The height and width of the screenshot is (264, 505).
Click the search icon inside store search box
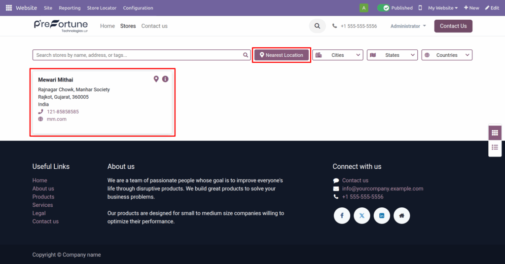(246, 55)
